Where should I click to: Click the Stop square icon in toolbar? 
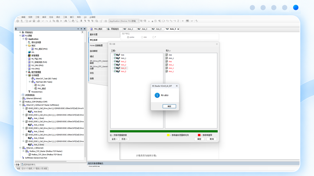pos(152,21)
